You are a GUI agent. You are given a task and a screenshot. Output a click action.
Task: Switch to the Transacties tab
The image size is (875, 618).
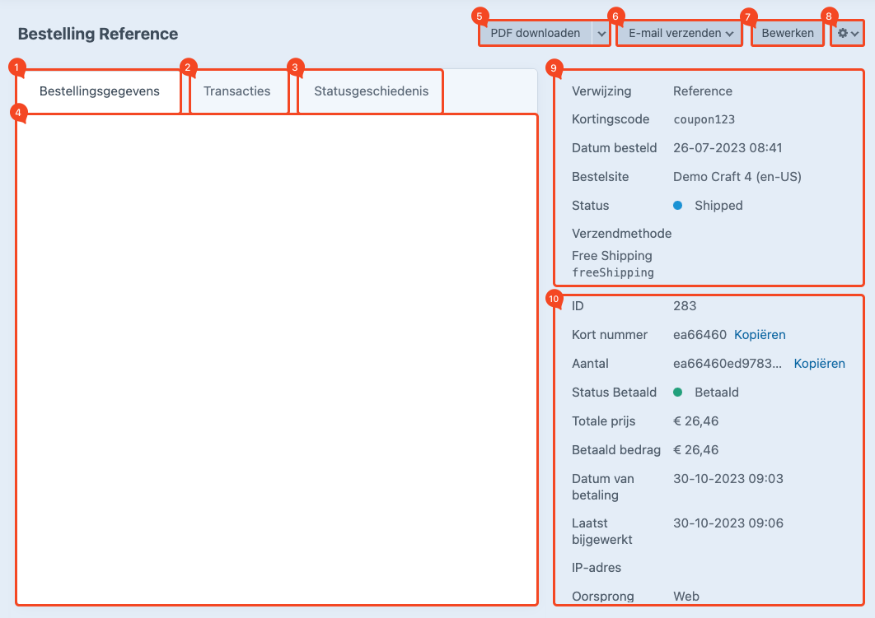tap(237, 91)
